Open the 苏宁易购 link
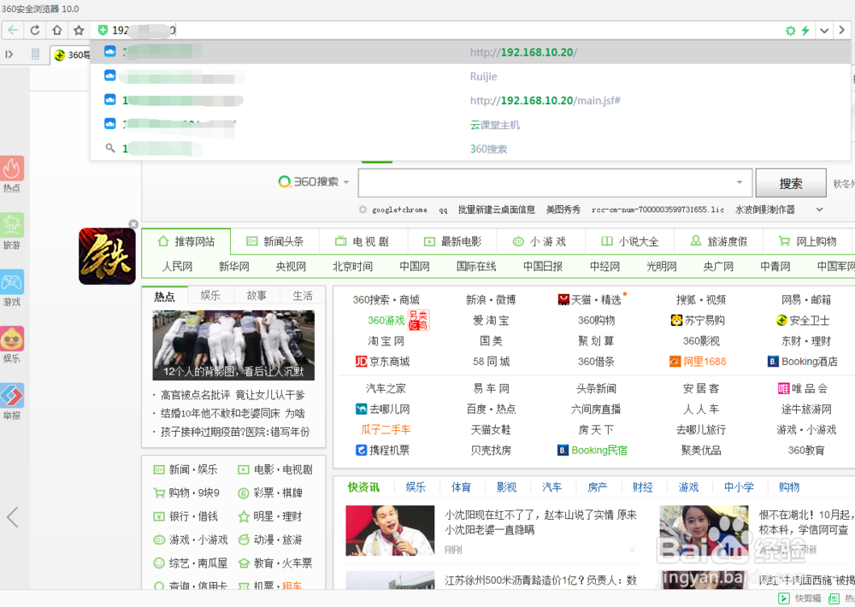This screenshot has height=607, width=855. pyautogui.click(x=698, y=321)
